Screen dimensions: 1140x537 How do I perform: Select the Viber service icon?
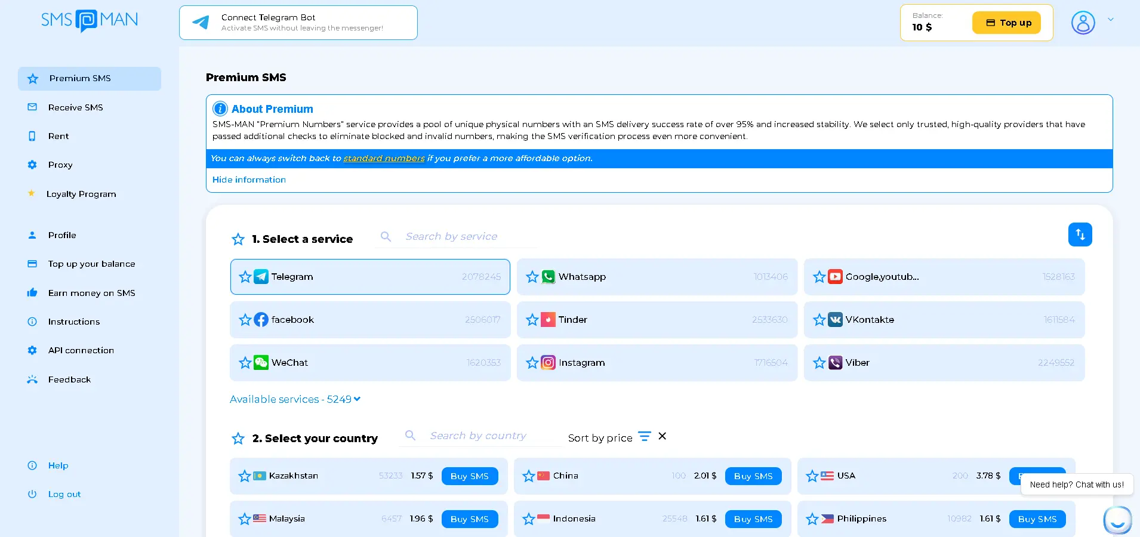[x=835, y=363]
